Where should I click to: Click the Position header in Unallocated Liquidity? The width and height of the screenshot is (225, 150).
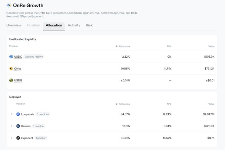point(14,46)
